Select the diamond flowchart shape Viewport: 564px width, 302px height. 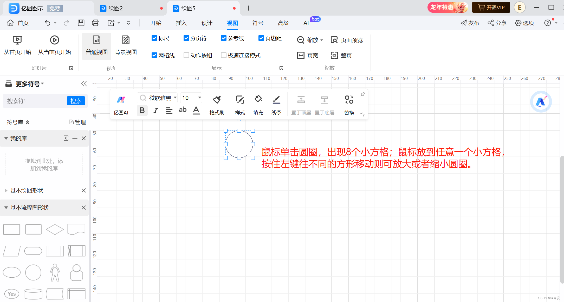[55, 229]
